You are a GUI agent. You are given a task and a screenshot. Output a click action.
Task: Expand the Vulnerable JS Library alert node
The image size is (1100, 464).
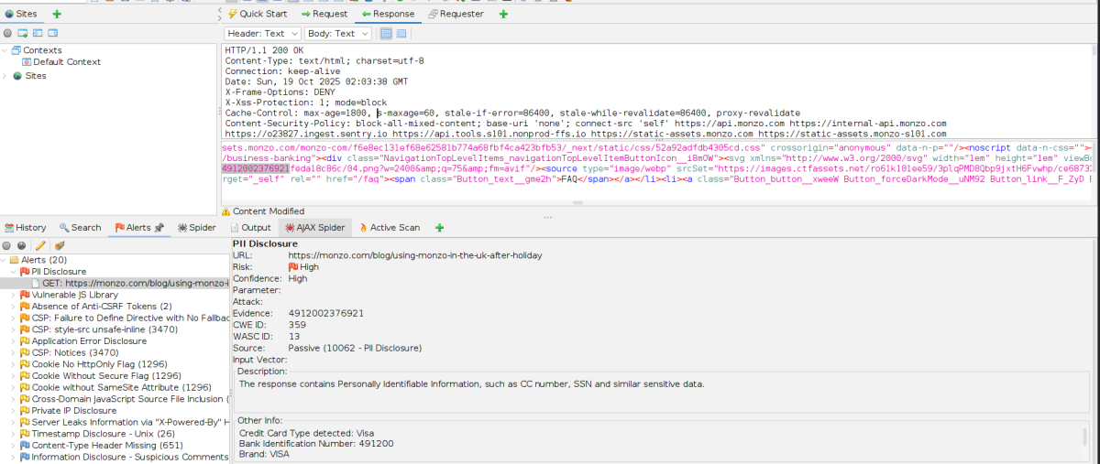(x=14, y=296)
